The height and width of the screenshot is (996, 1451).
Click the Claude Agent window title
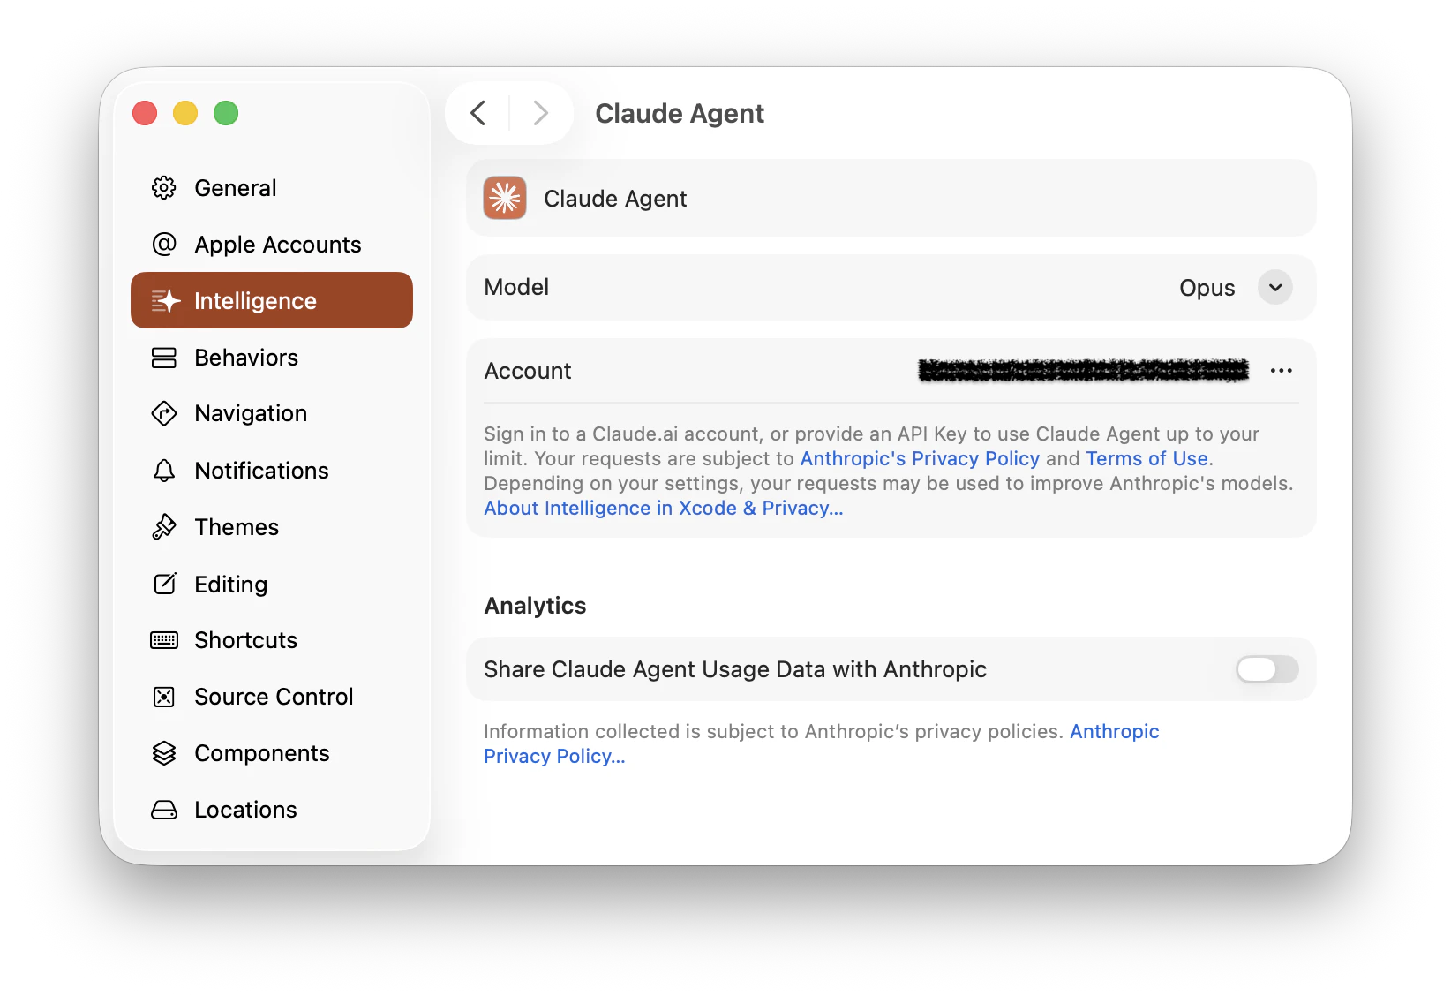point(680,113)
